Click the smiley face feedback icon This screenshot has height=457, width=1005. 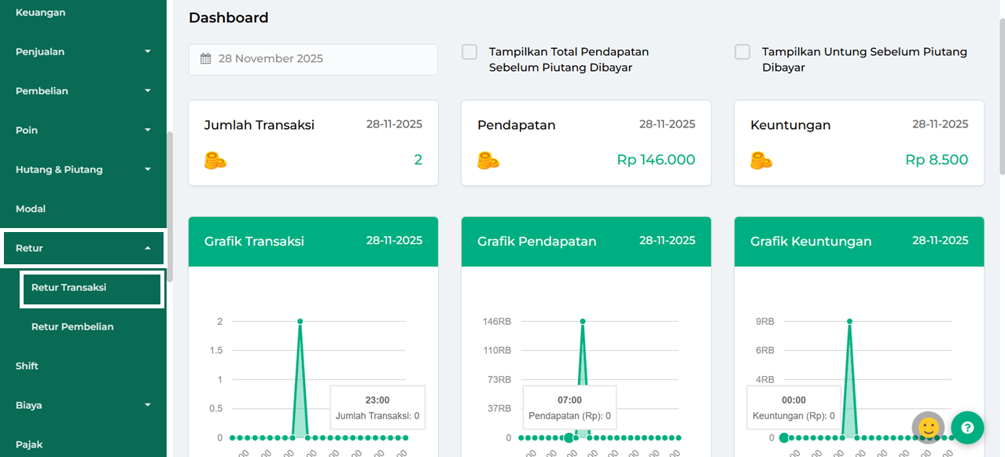928,428
